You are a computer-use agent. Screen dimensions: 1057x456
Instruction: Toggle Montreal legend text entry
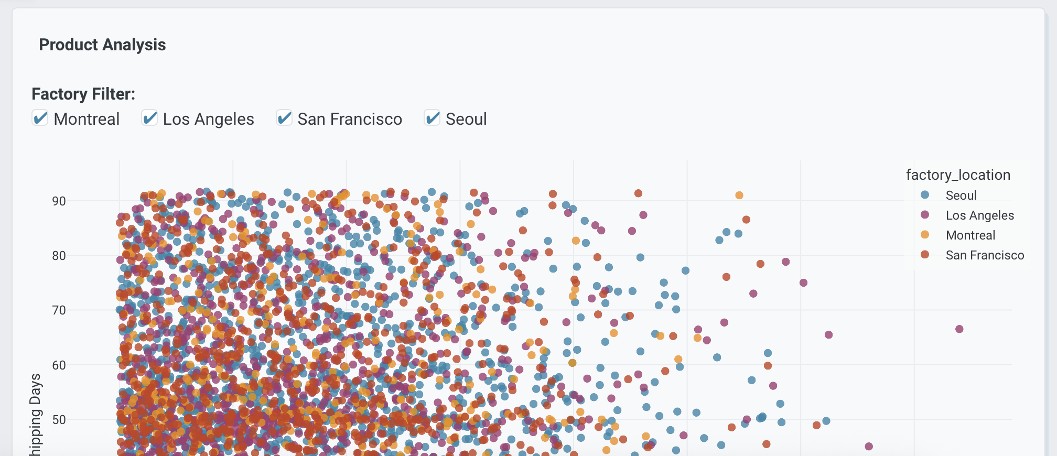970,235
